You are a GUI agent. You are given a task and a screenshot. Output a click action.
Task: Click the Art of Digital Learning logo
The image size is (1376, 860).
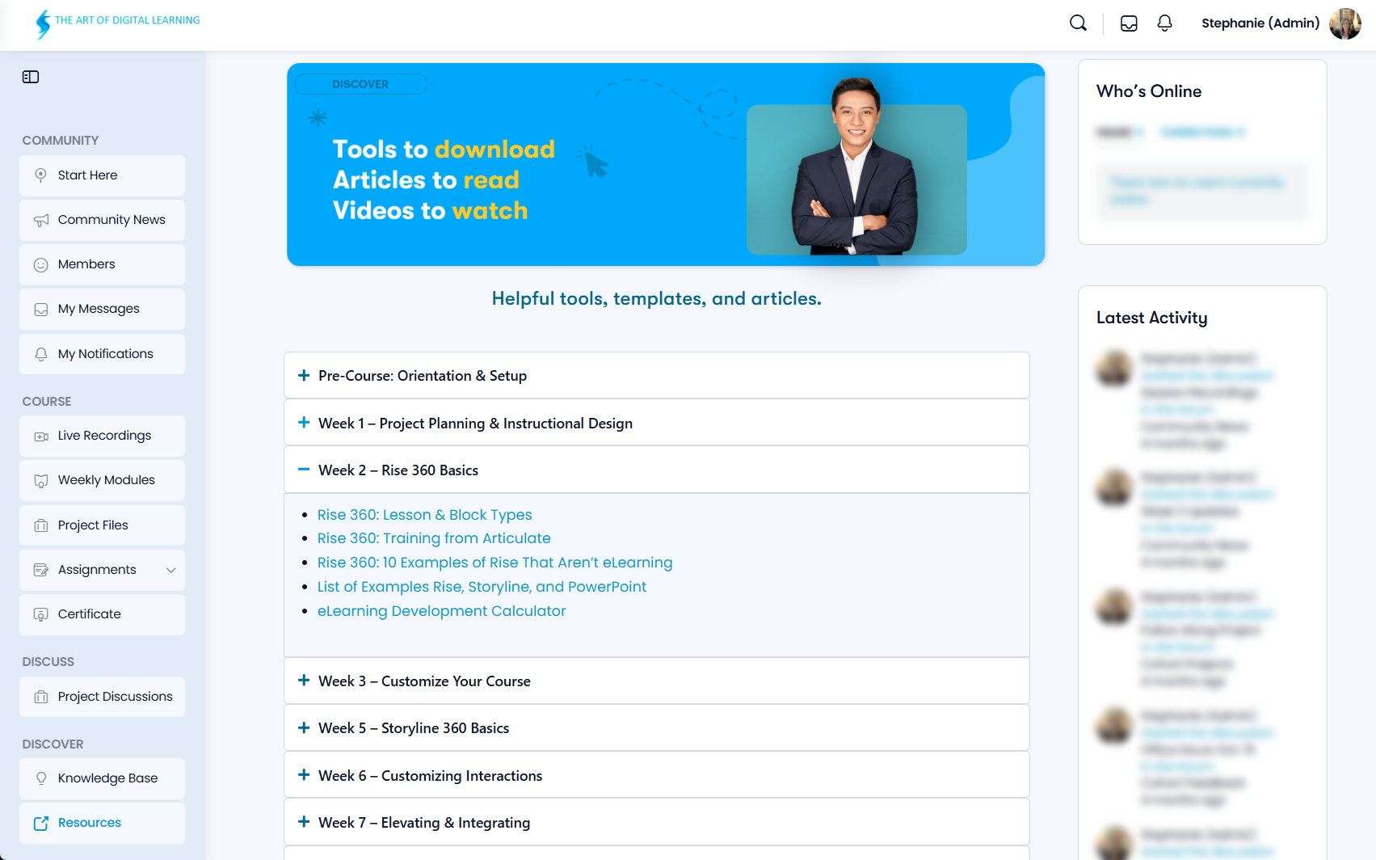point(118,23)
